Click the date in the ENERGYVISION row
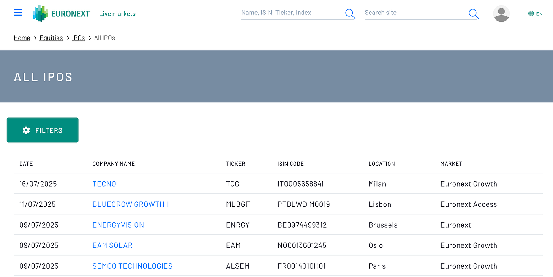 click(x=39, y=225)
